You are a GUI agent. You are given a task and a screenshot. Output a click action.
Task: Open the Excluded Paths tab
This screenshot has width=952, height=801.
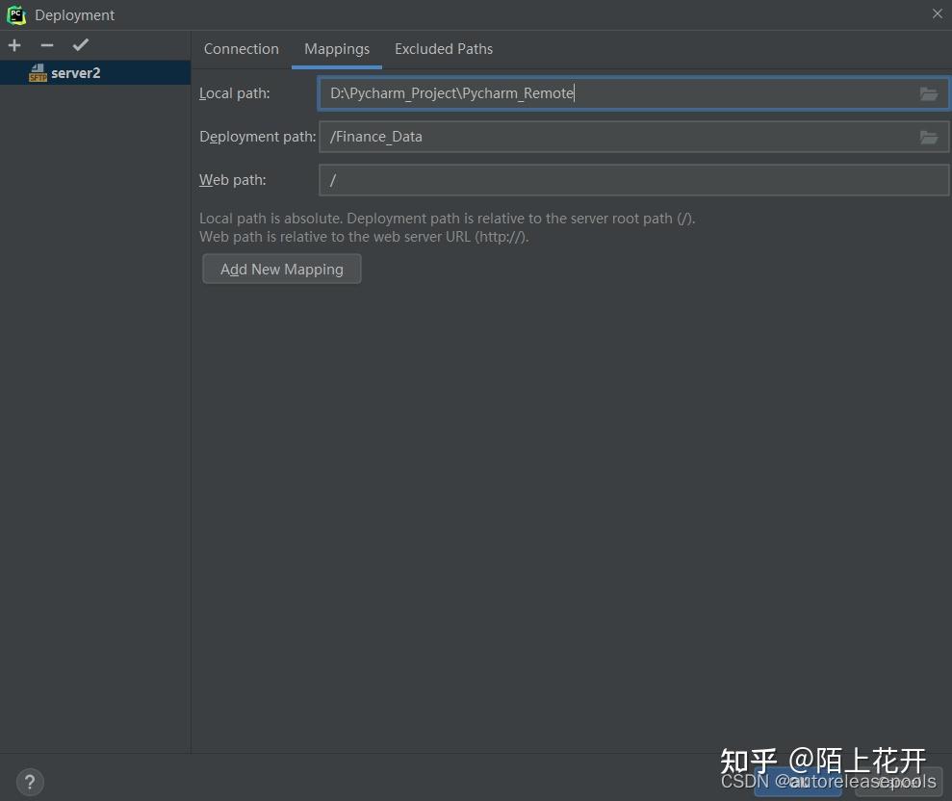point(443,48)
